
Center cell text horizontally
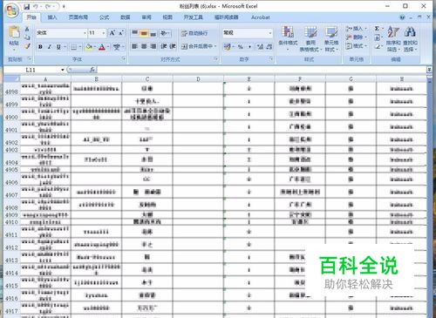click(x=144, y=46)
